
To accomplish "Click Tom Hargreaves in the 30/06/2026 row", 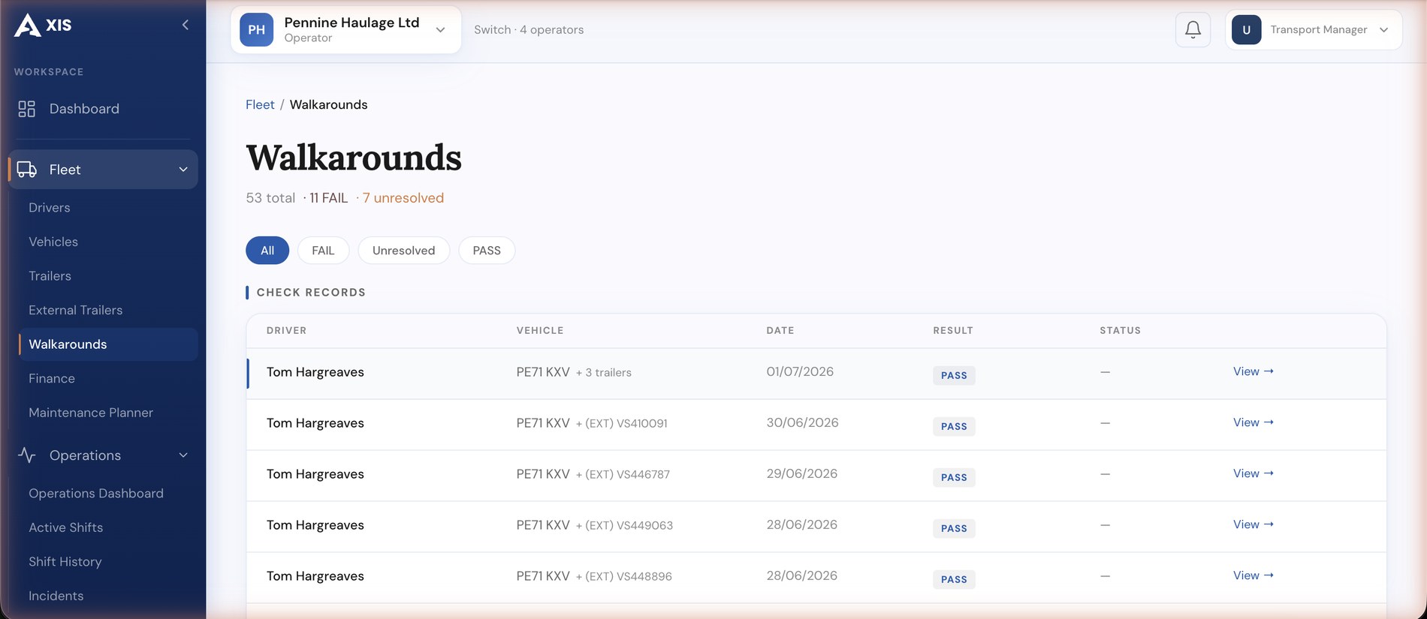I will [315, 423].
